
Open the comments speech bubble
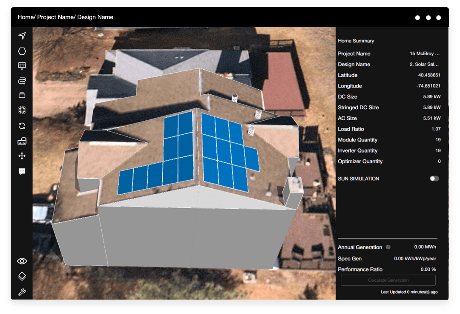pyautogui.click(x=22, y=171)
